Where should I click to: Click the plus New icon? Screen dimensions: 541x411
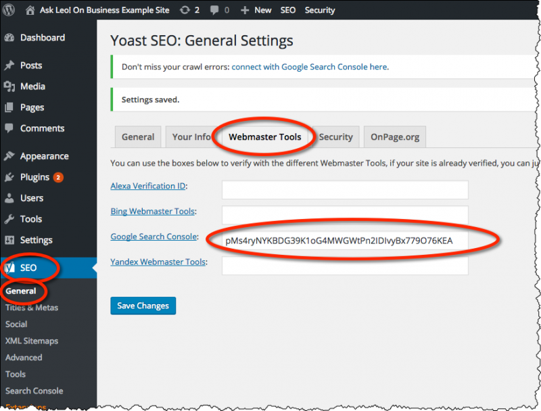coord(245,10)
